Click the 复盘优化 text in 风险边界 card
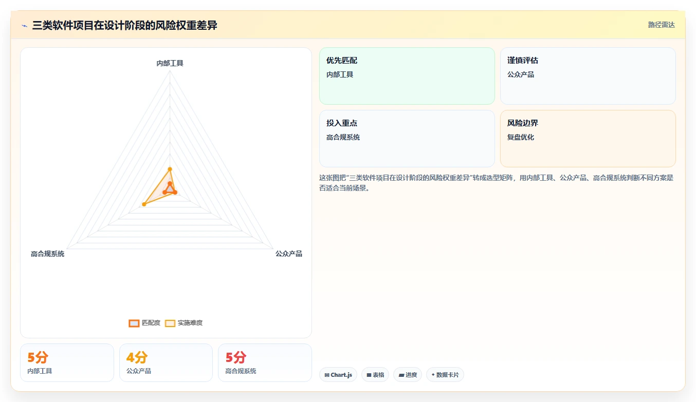The image size is (696, 402). click(521, 137)
